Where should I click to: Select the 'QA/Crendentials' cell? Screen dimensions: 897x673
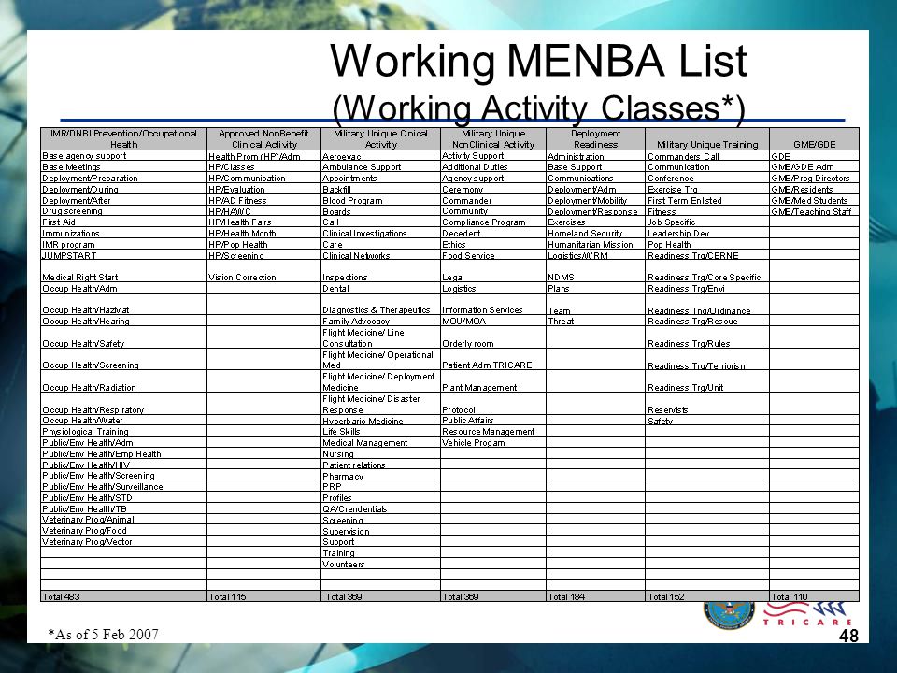click(x=380, y=508)
